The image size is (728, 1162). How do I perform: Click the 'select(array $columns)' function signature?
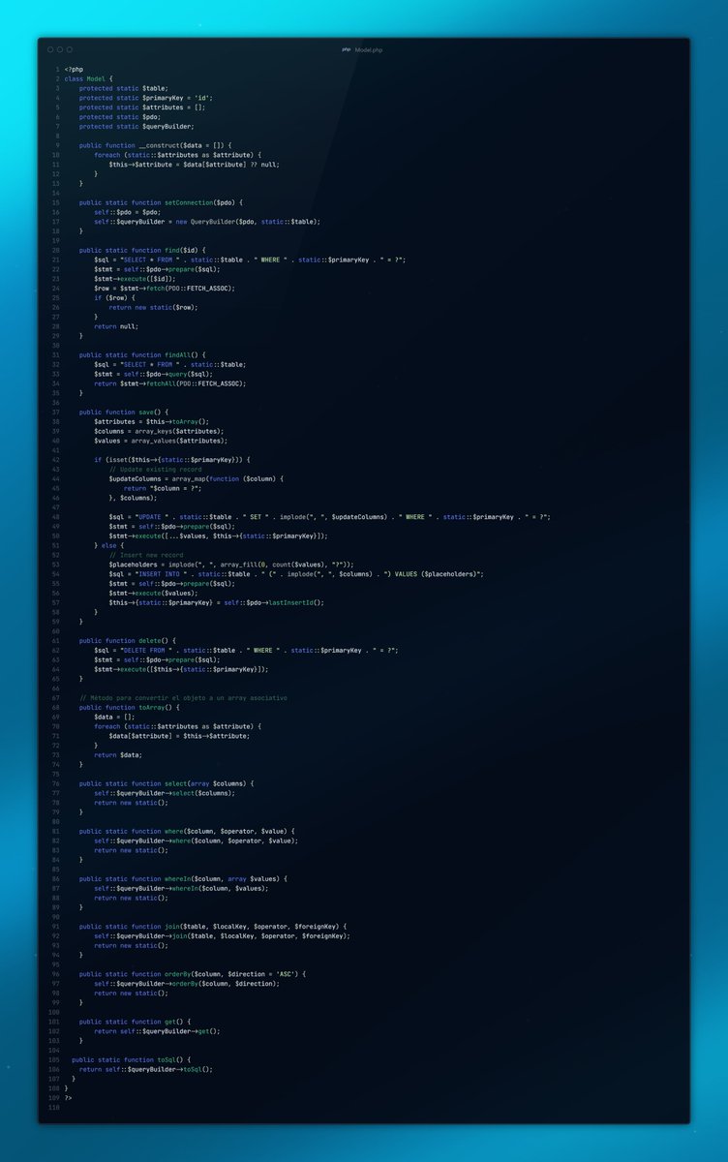pos(167,783)
